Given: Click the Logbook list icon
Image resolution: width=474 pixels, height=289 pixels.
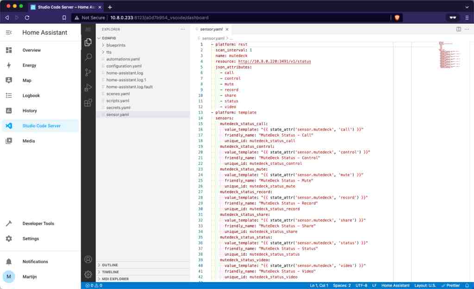Looking at the screenshot, I should (9, 95).
